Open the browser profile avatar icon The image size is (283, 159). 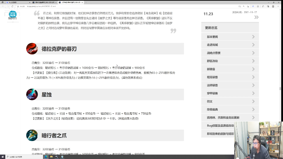(273, 6)
